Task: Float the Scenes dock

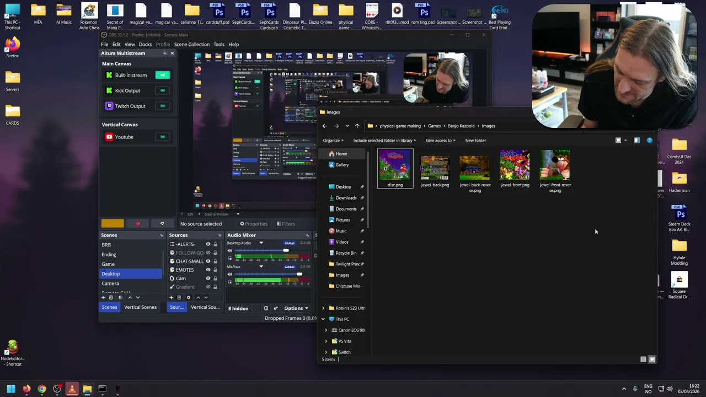Action: pos(162,235)
